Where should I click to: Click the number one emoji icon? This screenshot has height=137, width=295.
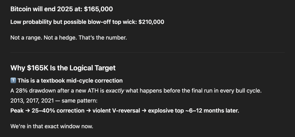pos(13,81)
